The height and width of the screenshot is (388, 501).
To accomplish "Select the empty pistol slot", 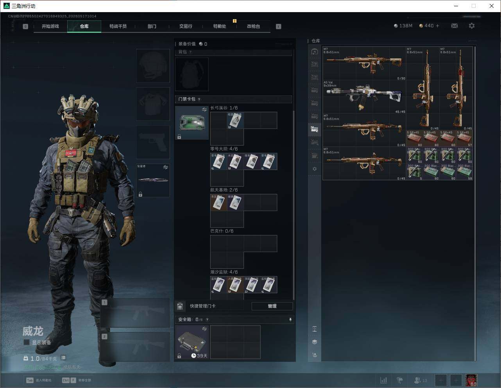I will point(153,142).
